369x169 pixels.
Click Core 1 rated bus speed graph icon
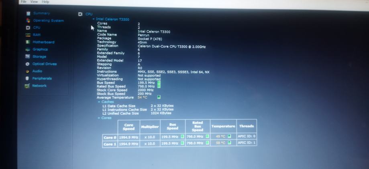[x=207, y=143]
